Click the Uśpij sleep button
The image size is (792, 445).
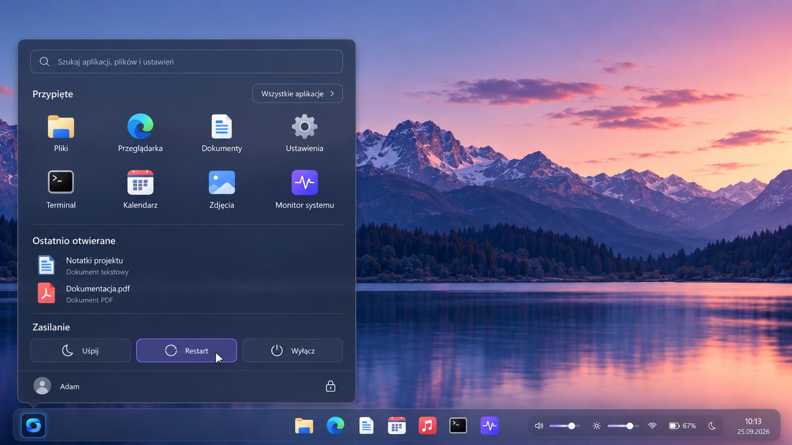tap(81, 351)
